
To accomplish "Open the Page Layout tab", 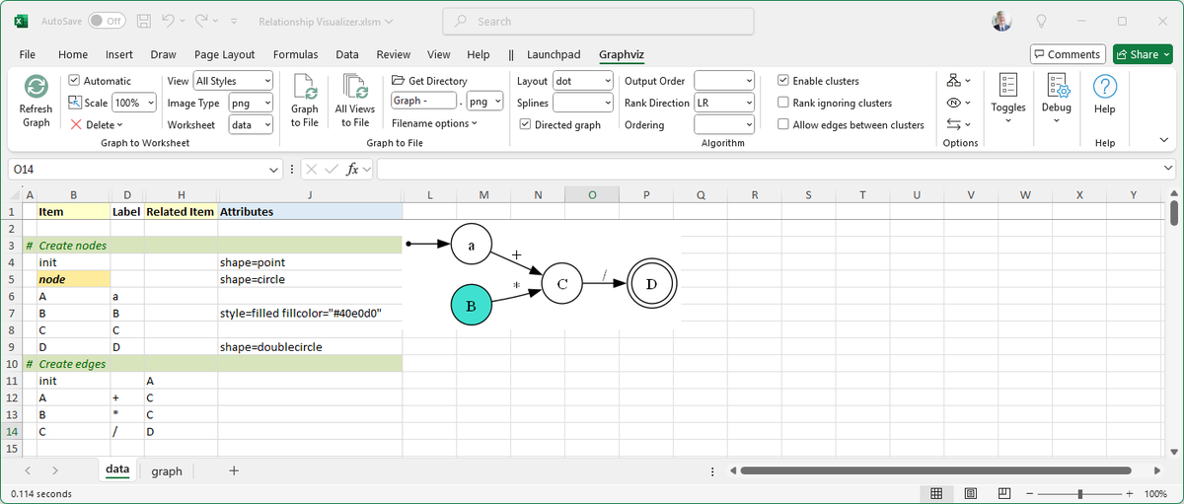I will [x=225, y=54].
